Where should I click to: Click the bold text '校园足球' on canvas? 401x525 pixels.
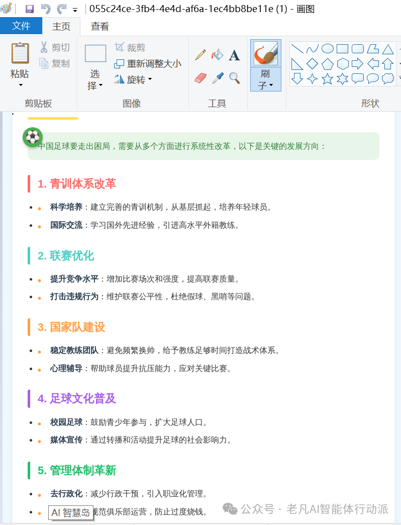[66, 422]
